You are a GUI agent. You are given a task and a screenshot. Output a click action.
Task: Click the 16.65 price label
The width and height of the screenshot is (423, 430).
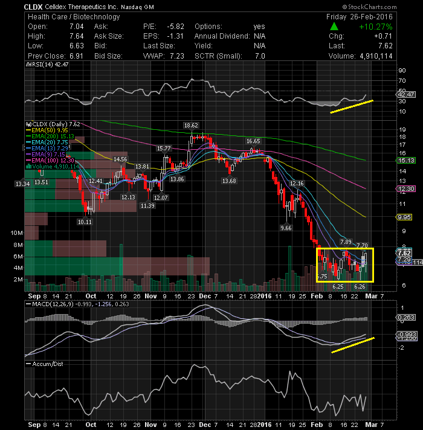click(253, 141)
